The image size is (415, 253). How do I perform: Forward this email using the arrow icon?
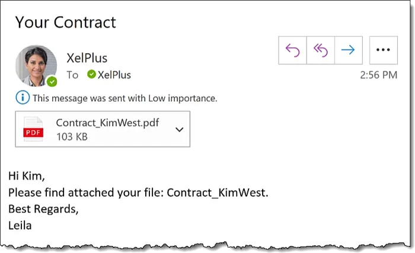click(348, 50)
